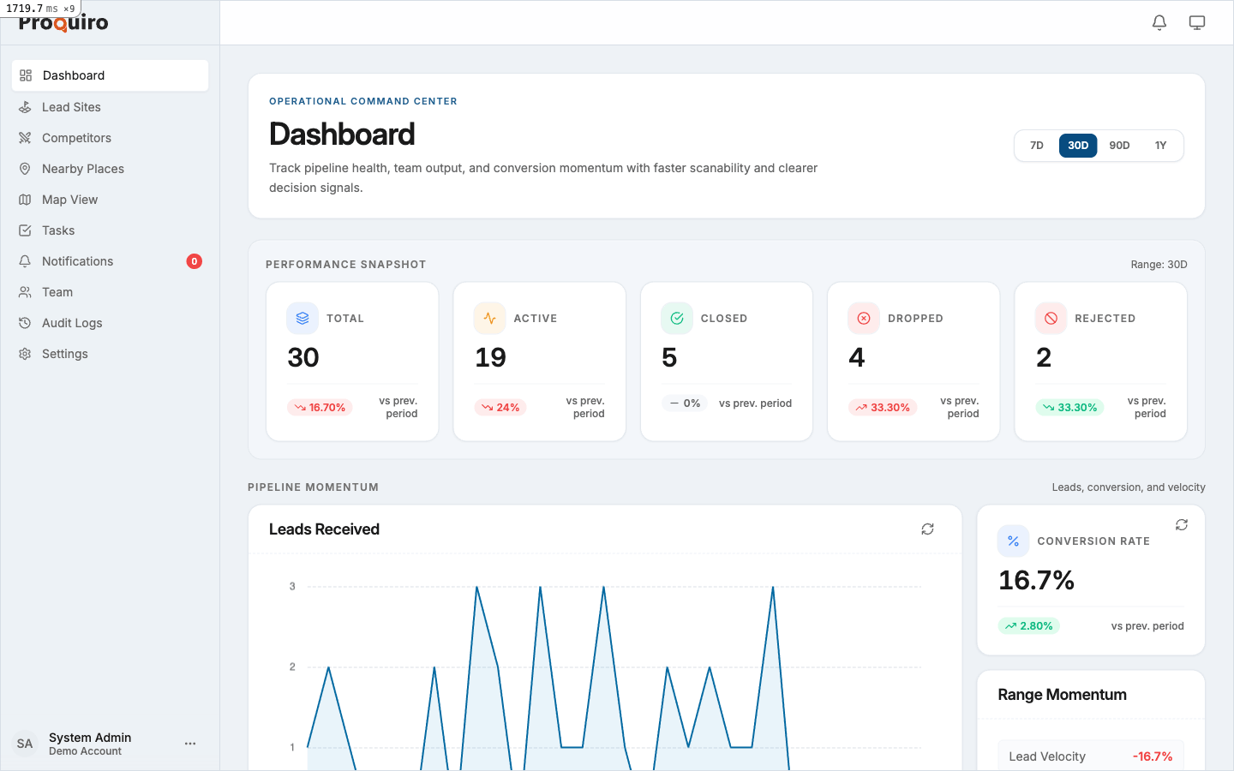Select the 90D time range
The height and width of the screenshot is (771, 1234).
1119,146
